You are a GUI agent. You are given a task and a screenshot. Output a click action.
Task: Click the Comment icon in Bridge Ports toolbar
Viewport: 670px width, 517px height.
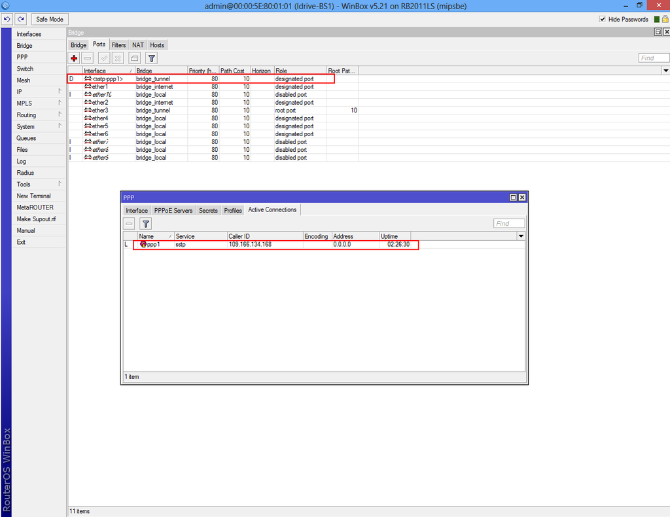134,58
